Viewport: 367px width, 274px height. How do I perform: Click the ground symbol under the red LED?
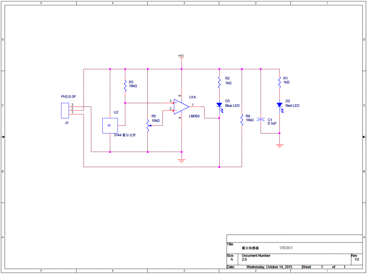279,145
